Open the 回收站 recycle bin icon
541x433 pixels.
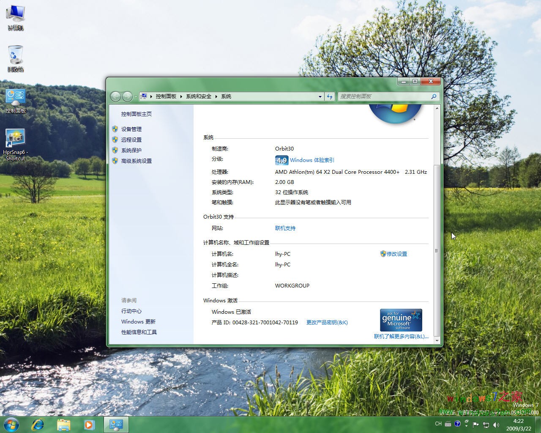[15, 58]
